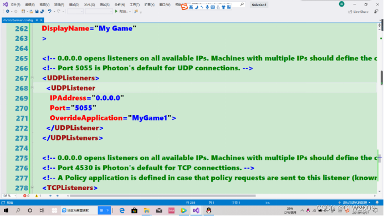This screenshot has height=216, width=384.
Task: Open the Windows Start menu
Action: pyautogui.click(x=6, y=210)
